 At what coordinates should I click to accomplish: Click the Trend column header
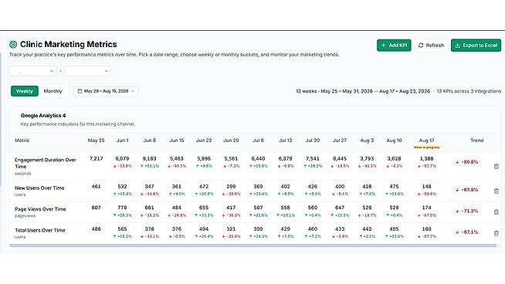[x=477, y=140]
